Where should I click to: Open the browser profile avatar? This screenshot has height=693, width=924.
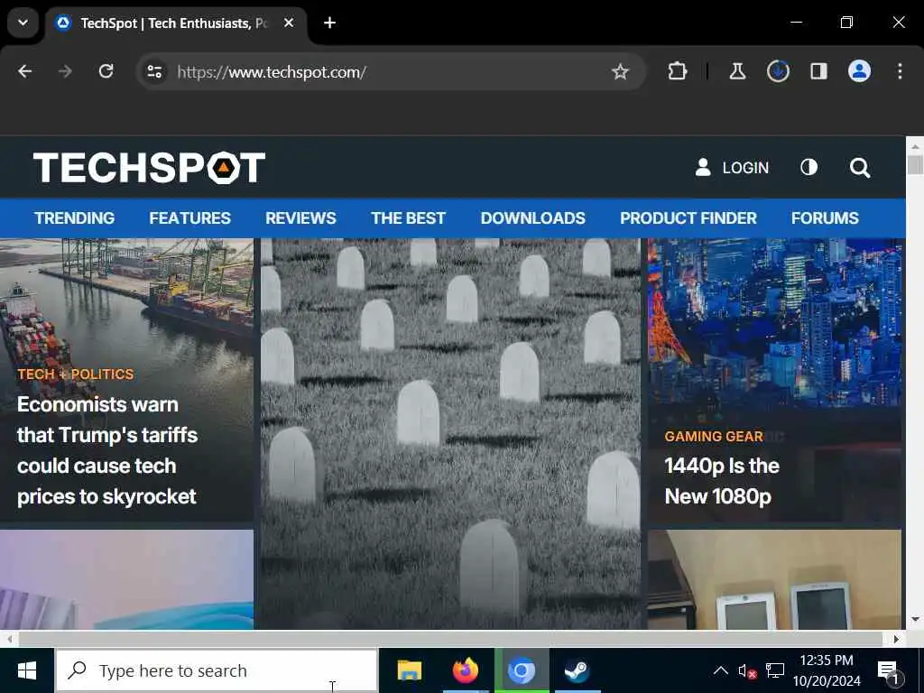click(859, 71)
